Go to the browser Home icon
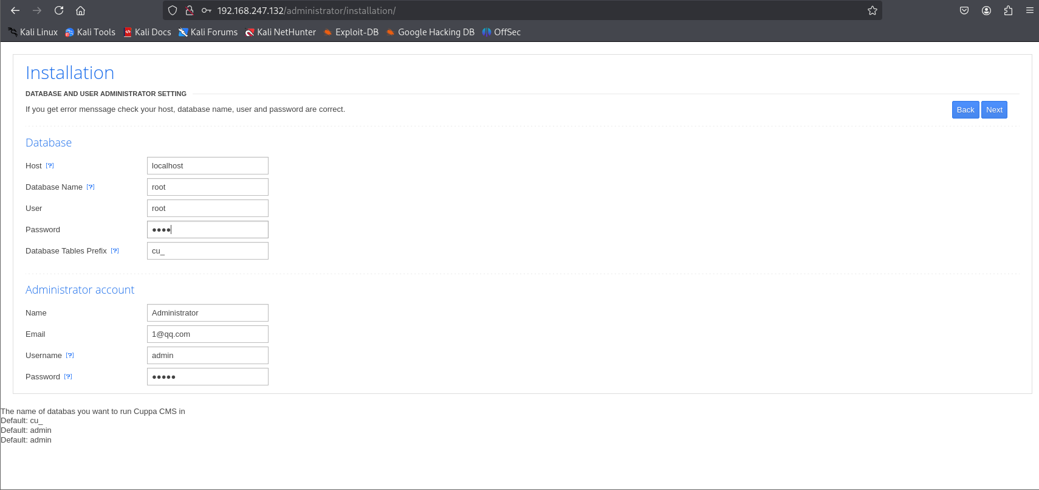Image resolution: width=1039 pixels, height=490 pixels. coord(80,10)
